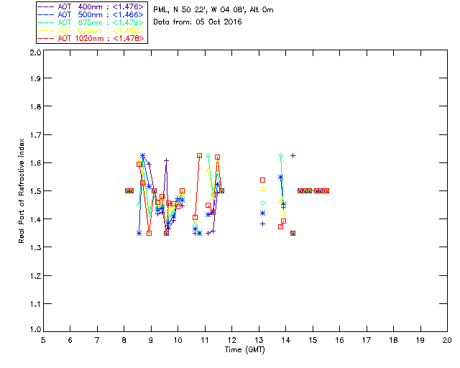Screen dimensions: 460x368
Task: Click the AOT 400nm legend entry
Action: click(91, 6)
